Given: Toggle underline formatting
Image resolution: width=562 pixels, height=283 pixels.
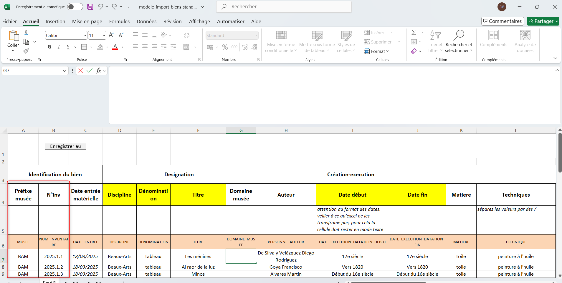Looking at the screenshot, I should coord(68,47).
